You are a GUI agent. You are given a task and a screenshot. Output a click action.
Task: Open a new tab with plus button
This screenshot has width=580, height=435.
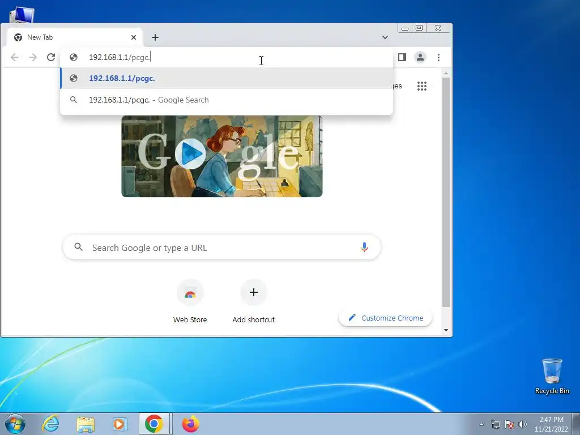(155, 37)
